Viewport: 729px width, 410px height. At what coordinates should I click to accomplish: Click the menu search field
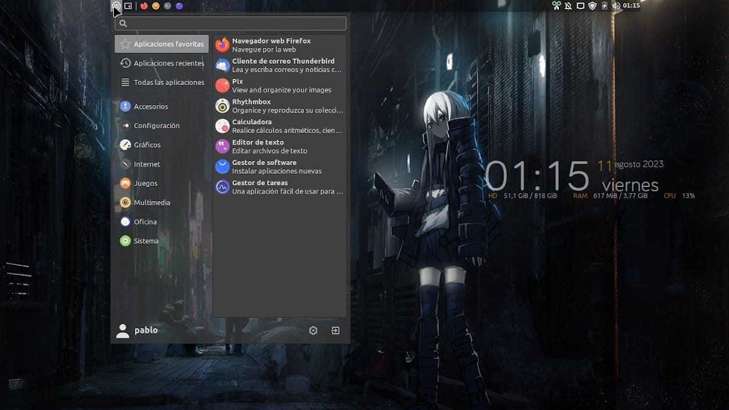230,23
